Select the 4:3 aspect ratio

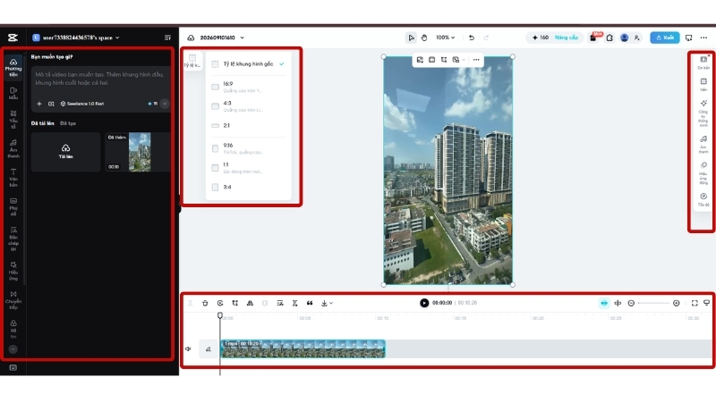tap(249, 106)
